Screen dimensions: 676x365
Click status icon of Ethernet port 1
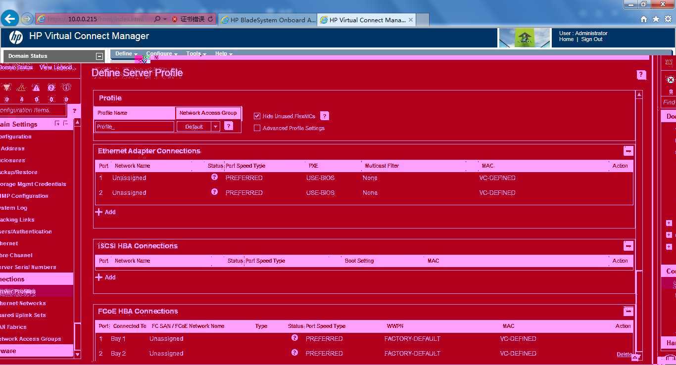point(214,177)
